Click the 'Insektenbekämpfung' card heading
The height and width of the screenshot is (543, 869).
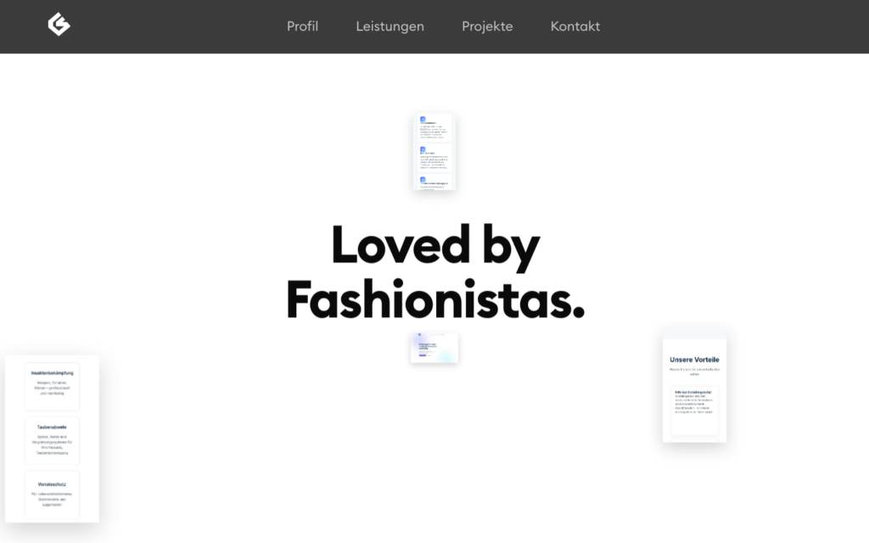(x=52, y=373)
